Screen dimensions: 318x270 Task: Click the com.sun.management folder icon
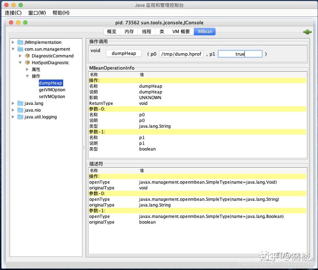pyautogui.click(x=20, y=49)
